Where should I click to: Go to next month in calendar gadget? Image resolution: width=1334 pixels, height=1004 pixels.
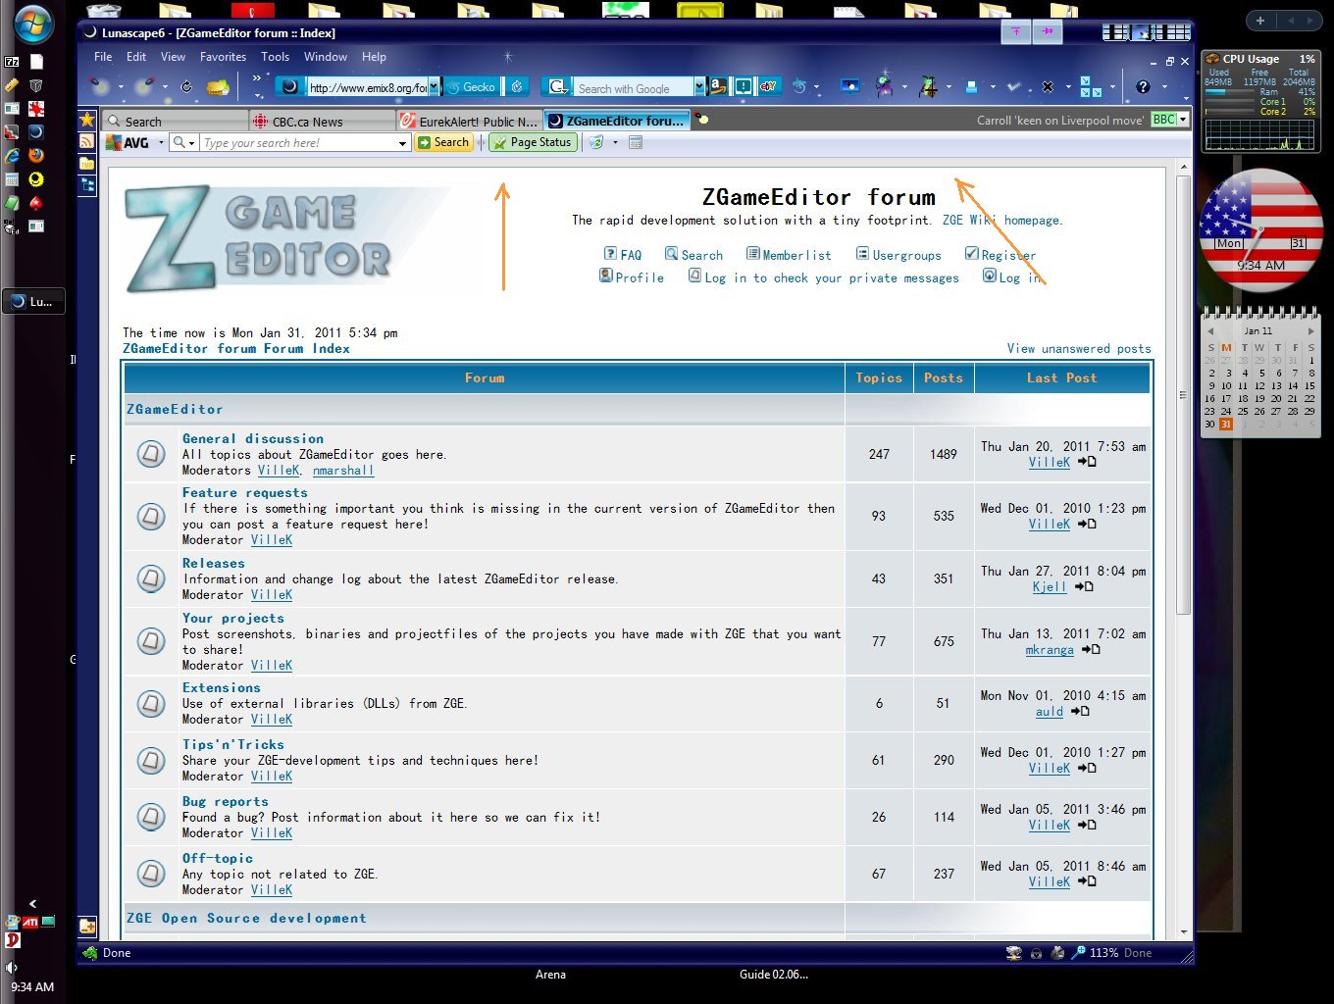1311,330
